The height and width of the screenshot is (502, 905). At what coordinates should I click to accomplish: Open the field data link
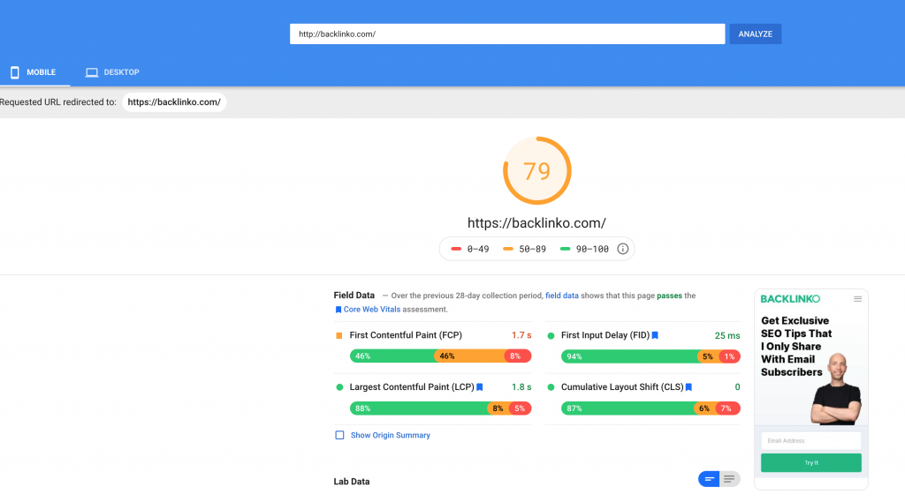[x=562, y=296]
